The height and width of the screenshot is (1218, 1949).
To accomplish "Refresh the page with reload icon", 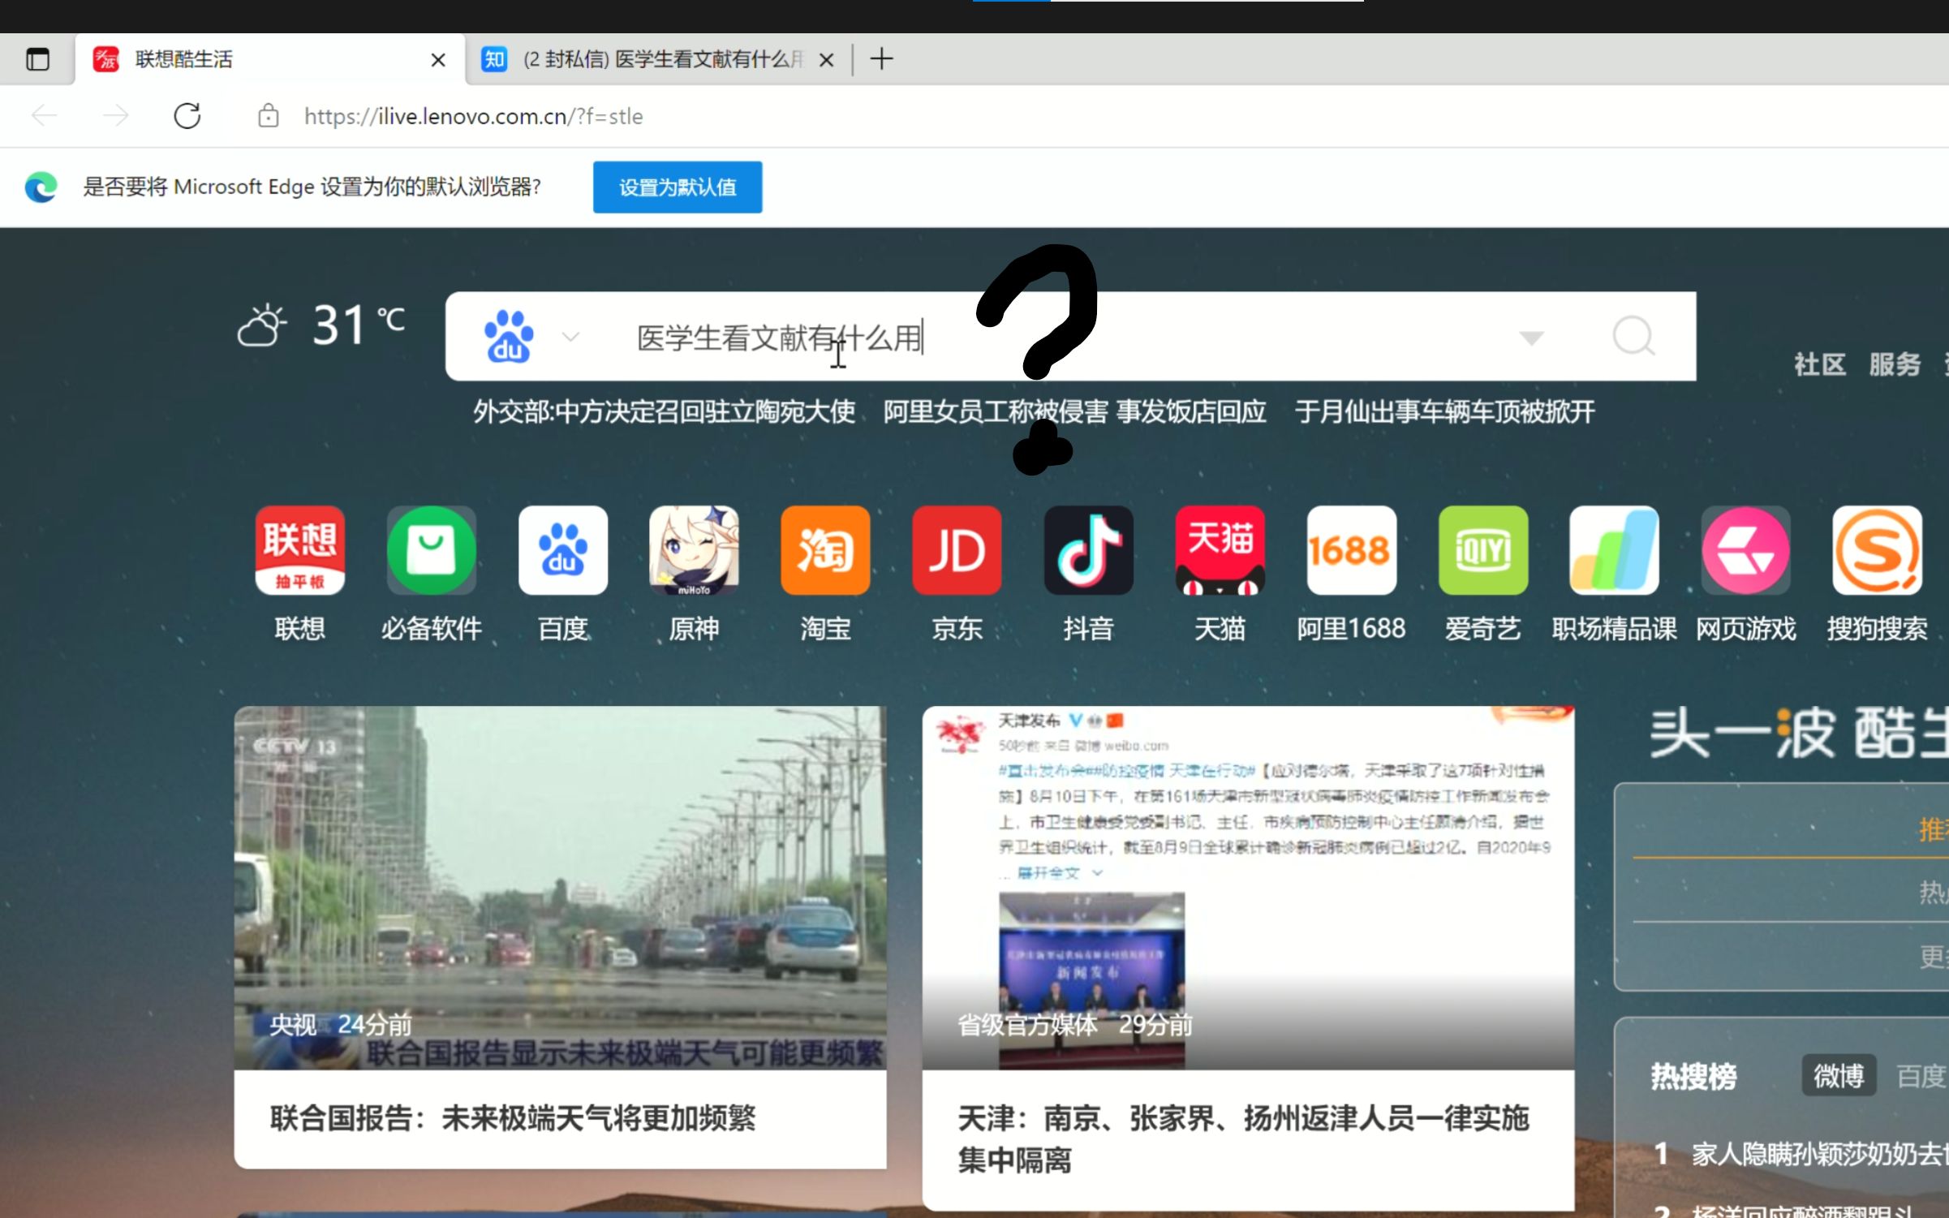I will point(187,116).
